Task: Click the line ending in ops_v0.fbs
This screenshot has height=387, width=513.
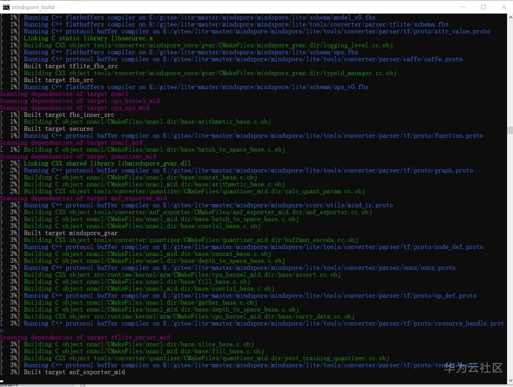Action: (184, 87)
